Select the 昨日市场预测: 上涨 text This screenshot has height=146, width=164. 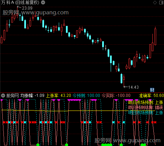pyautogui.click(x=146, y=103)
